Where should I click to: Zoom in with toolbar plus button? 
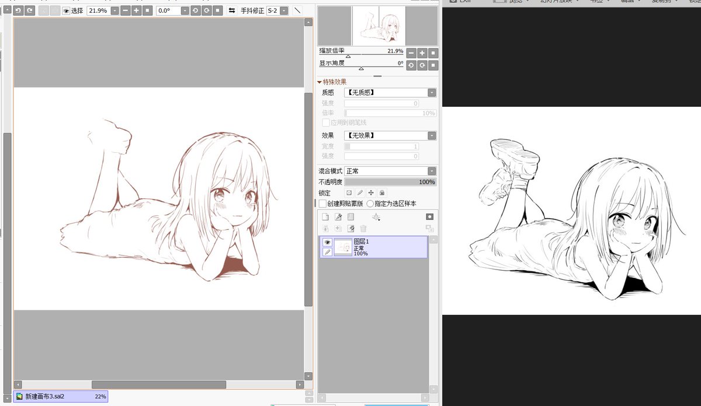coord(136,10)
